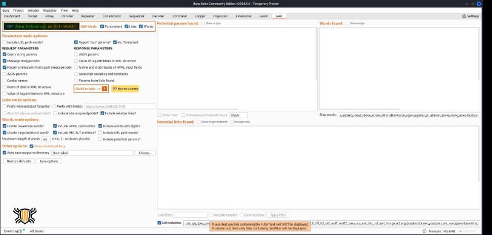Switch to the Sequencer tab
Viewport: 492px width, 235px height.
137,16
